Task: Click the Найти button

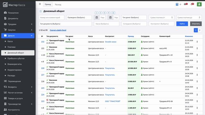Action: 182,24
